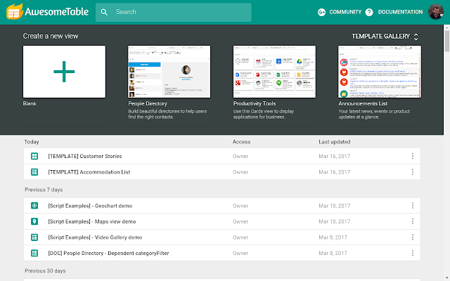Click table icon of Video Gallery demo row
The height and width of the screenshot is (281, 450).
pyautogui.click(x=34, y=237)
